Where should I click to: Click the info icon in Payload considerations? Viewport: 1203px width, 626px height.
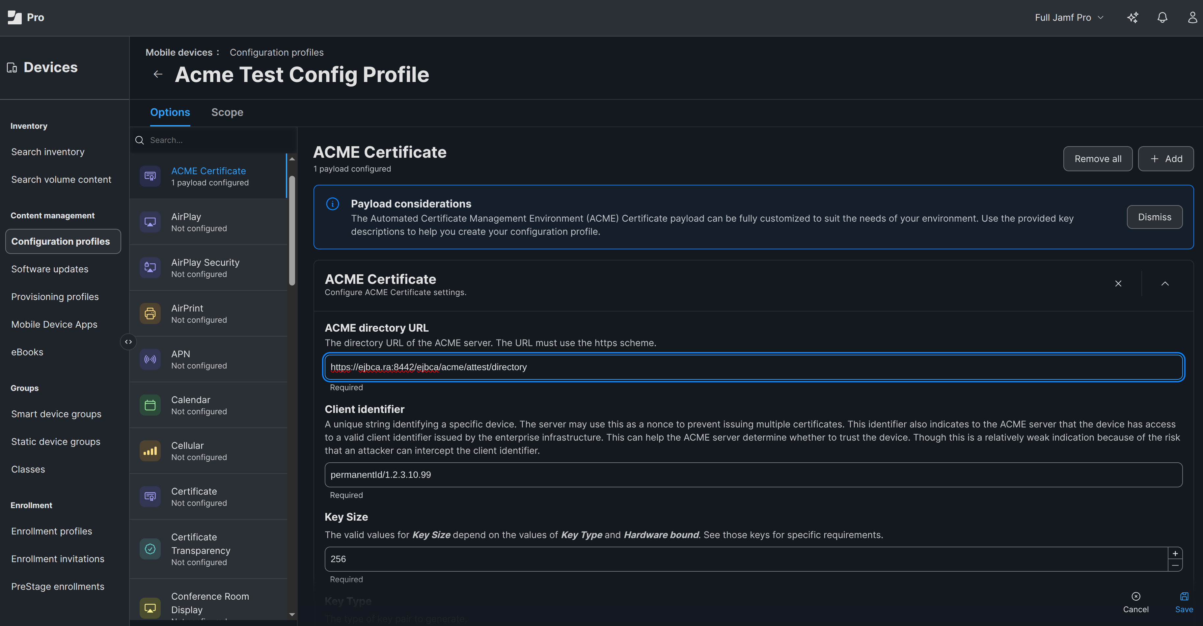click(333, 204)
